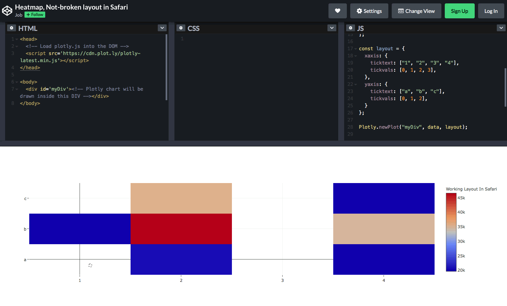Click the JS editor vertical scrollbar

[505, 87]
